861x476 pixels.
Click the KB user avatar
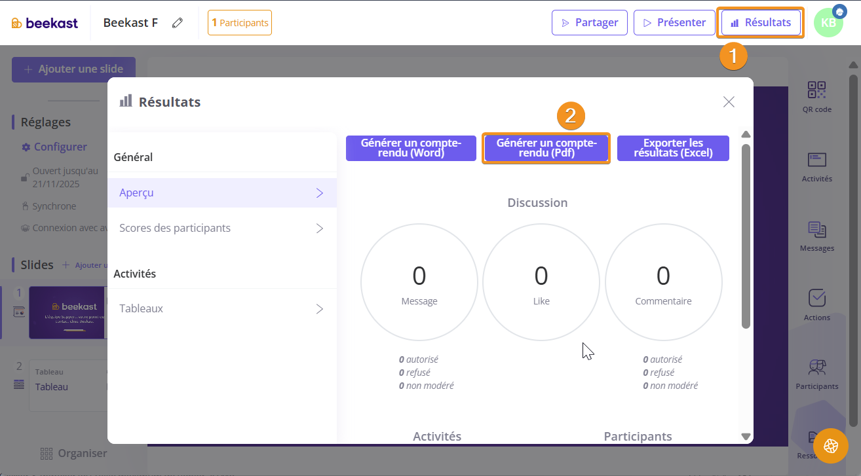point(828,23)
